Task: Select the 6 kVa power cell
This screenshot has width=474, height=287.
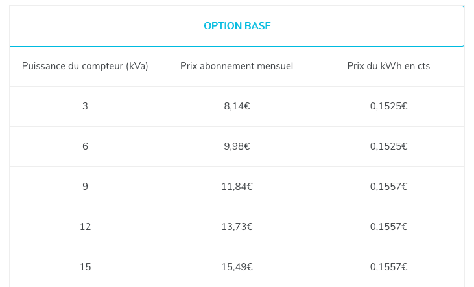Action: [85, 147]
